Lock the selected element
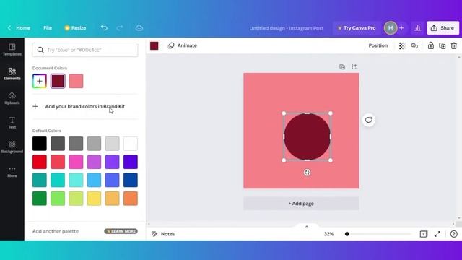462x260 pixels. pos(431,45)
